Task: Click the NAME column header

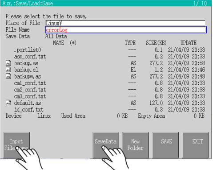Action: point(59,43)
